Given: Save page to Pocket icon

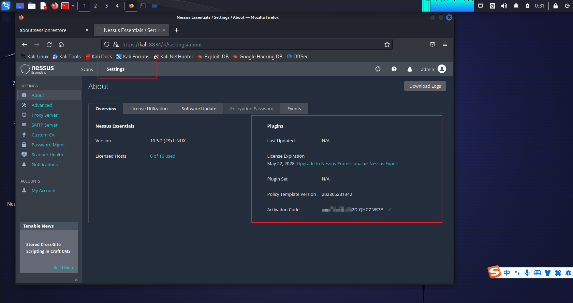Looking at the screenshot, I should point(432,44).
